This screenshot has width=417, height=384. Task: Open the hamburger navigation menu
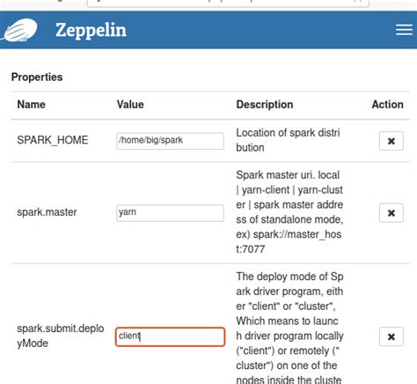[404, 30]
